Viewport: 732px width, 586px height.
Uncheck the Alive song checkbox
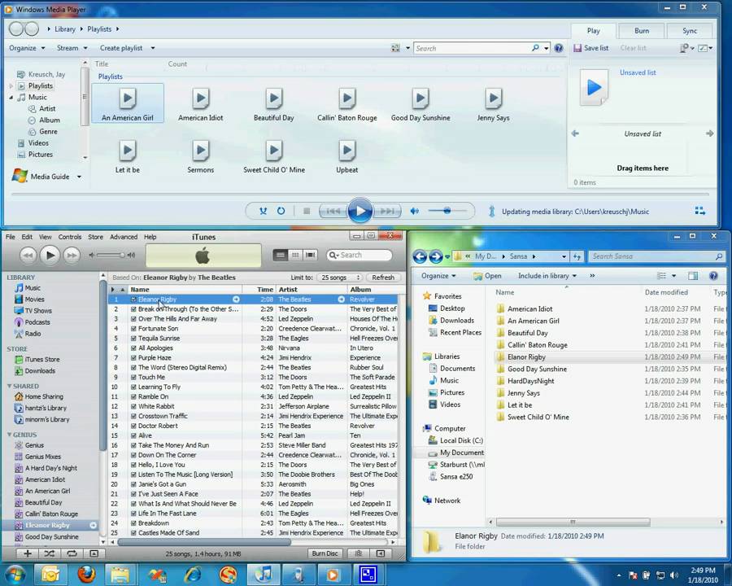point(133,435)
